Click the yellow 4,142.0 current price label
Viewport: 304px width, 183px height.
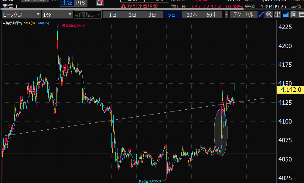(x=290, y=89)
